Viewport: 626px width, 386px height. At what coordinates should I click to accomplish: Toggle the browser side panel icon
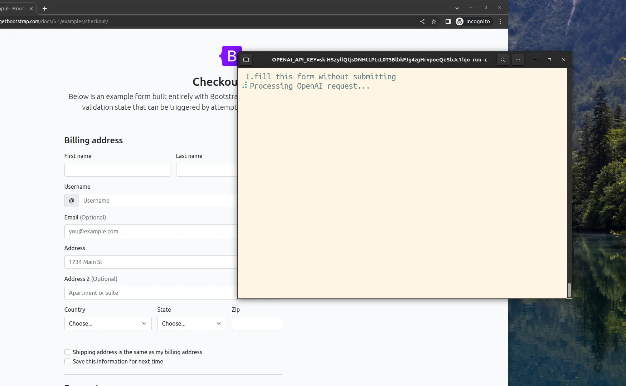click(448, 21)
